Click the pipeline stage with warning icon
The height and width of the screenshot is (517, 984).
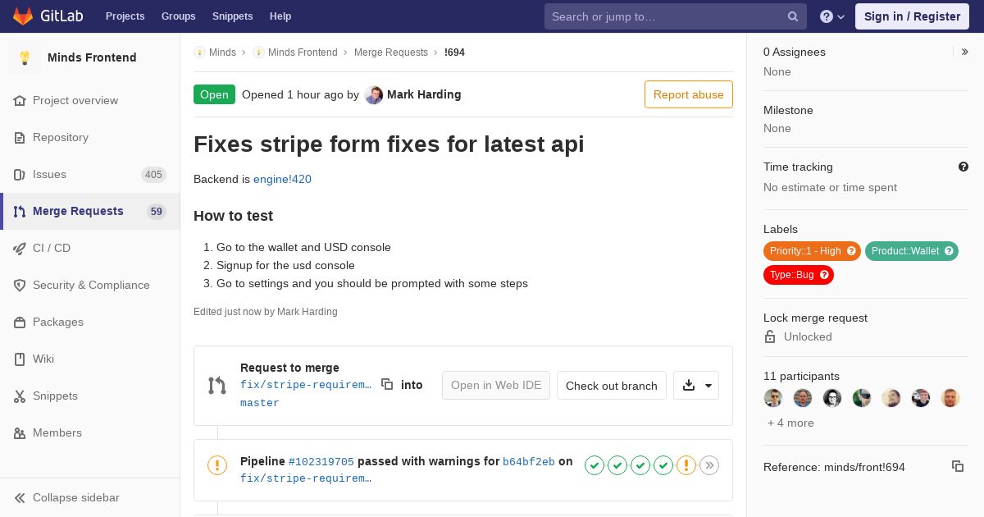[686, 465]
